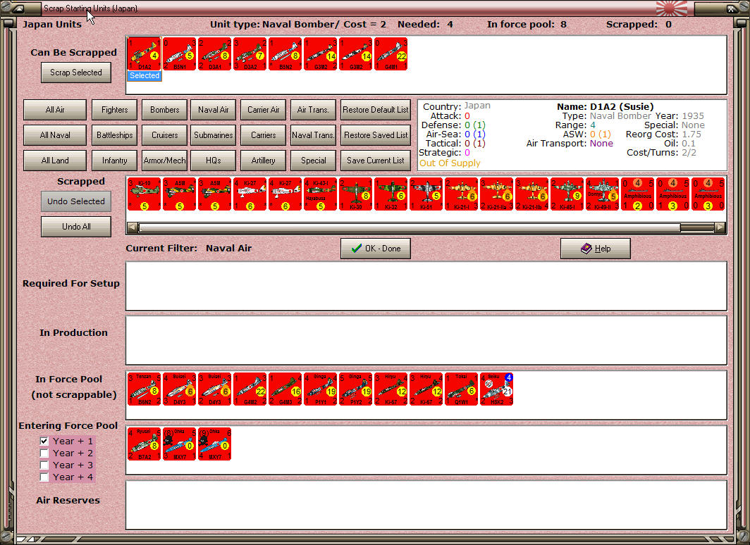Image resolution: width=750 pixels, height=545 pixels.
Task: Click the B6N2 Tenzan force pool counter
Action: coord(145,389)
